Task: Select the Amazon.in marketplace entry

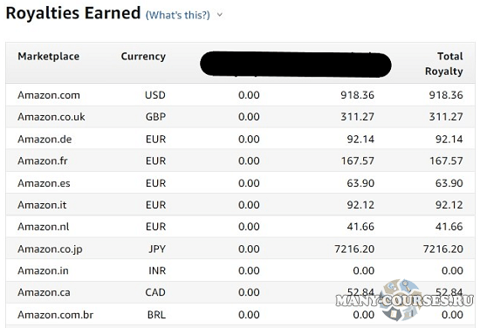Action: (43, 270)
